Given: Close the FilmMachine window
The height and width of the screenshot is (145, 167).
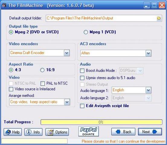Looking at the screenshot, I should [162, 5].
